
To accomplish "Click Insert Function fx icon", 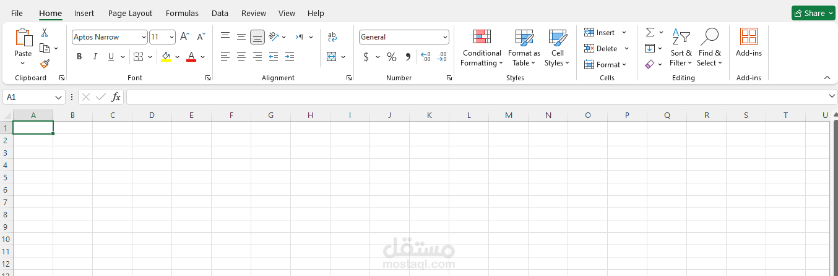I will 116,97.
